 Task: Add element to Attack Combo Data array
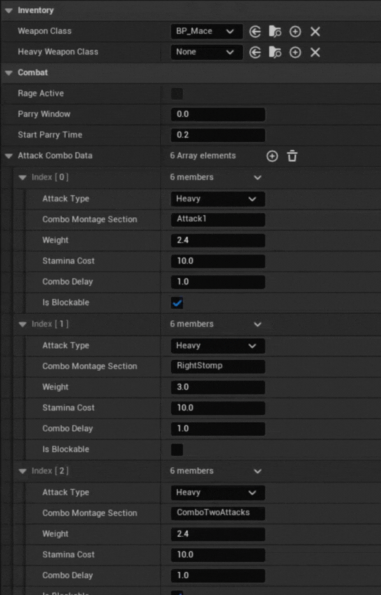click(x=272, y=155)
